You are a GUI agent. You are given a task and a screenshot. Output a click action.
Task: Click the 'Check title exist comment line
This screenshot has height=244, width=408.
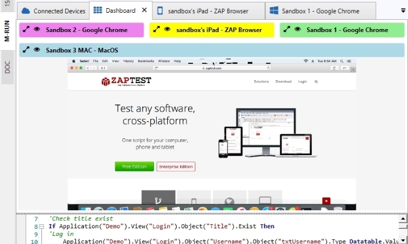[81, 218]
